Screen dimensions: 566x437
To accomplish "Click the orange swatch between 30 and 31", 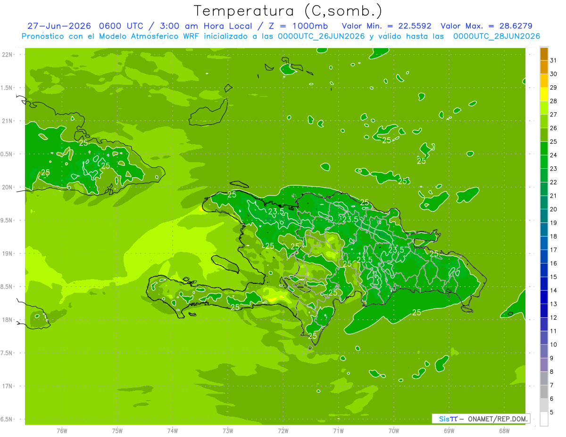I will point(544,67).
